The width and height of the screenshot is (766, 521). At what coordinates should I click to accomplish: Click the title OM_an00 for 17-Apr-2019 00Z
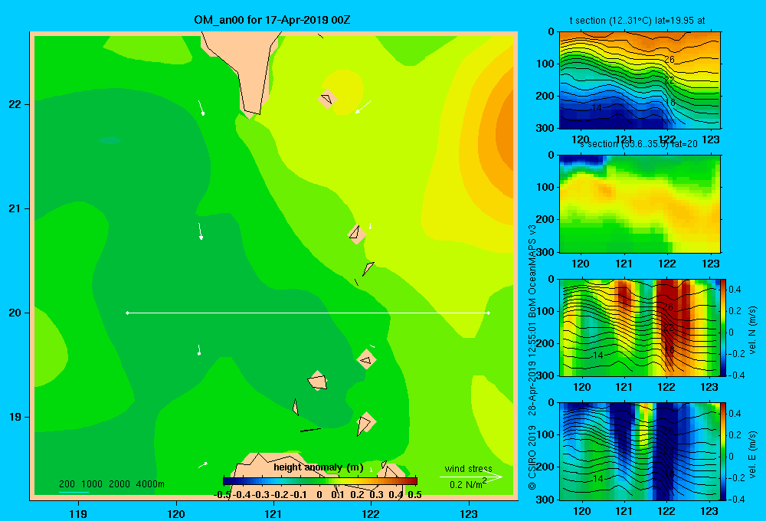tap(272, 20)
